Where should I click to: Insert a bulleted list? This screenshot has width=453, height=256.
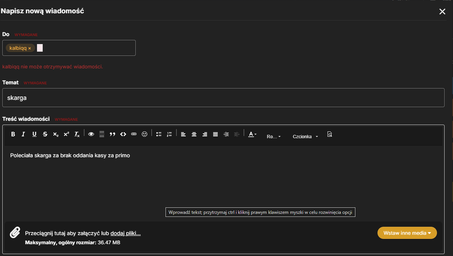tap(159, 134)
